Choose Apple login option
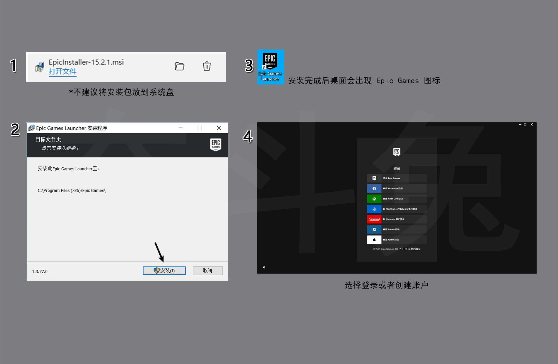Image resolution: width=558 pixels, height=364 pixels. 396,240
